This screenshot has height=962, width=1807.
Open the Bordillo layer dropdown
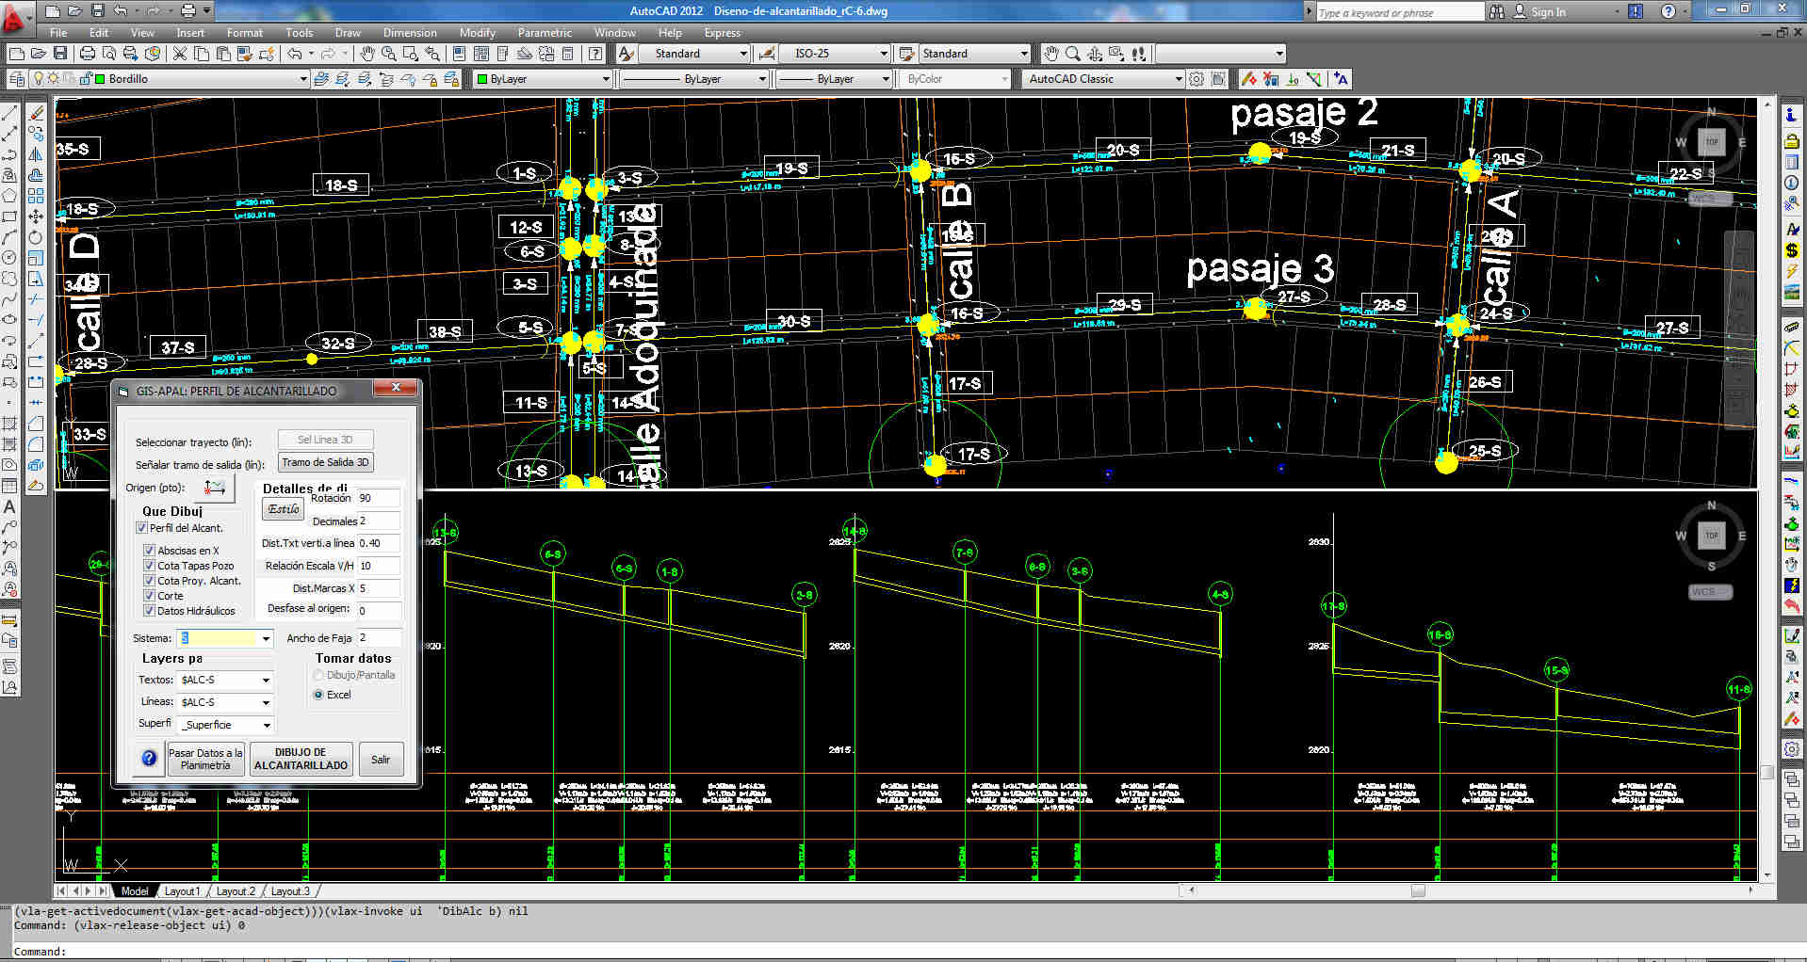click(302, 79)
